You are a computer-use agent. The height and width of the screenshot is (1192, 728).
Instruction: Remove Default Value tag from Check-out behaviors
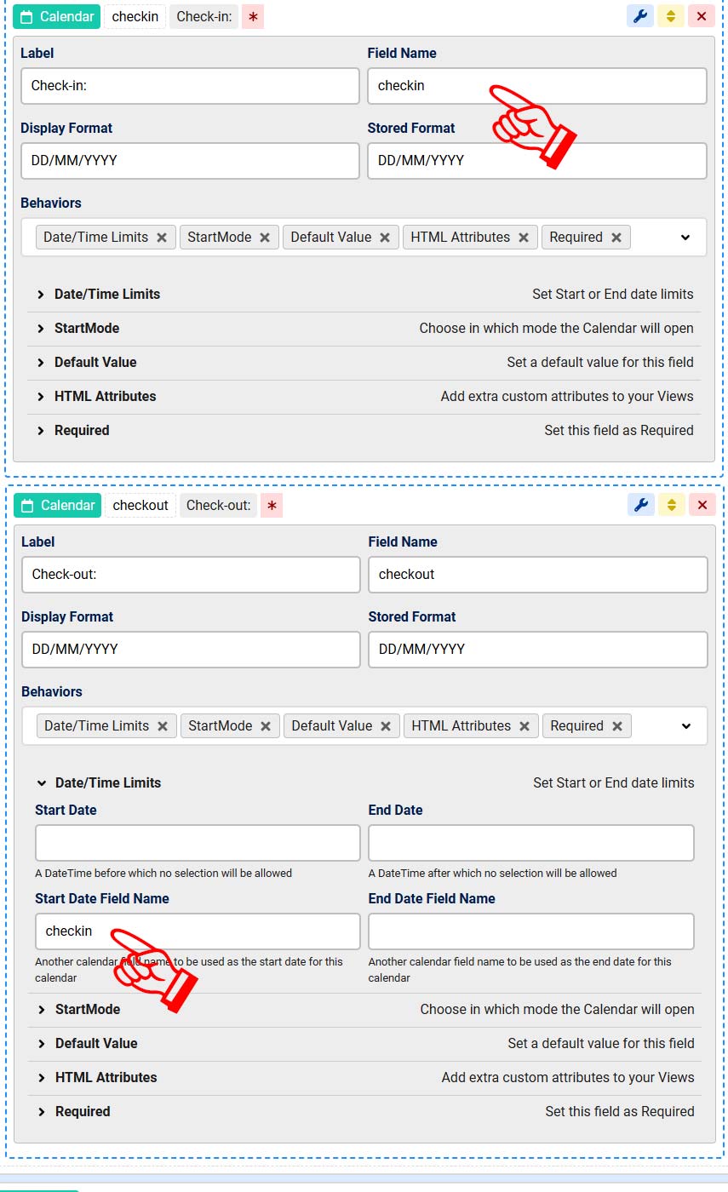(386, 726)
